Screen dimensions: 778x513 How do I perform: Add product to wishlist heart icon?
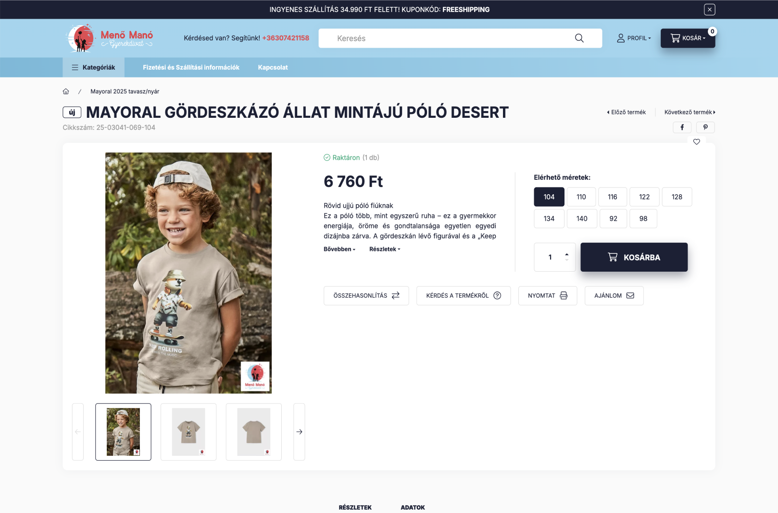tap(696, 142)
